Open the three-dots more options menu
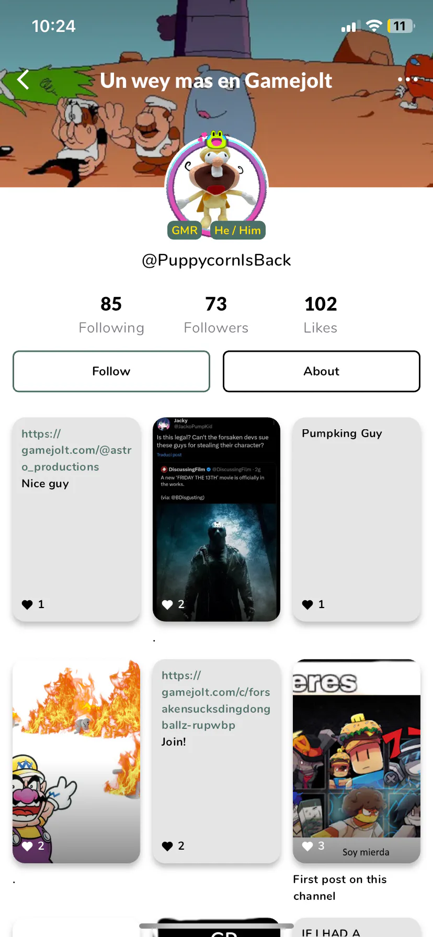 (x=407, y=79)
